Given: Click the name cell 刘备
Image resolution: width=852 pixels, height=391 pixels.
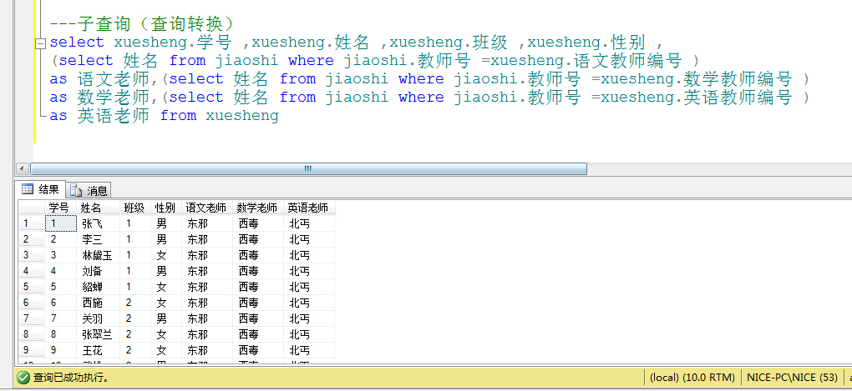Looking at the screenshot, I should point(99,271).
